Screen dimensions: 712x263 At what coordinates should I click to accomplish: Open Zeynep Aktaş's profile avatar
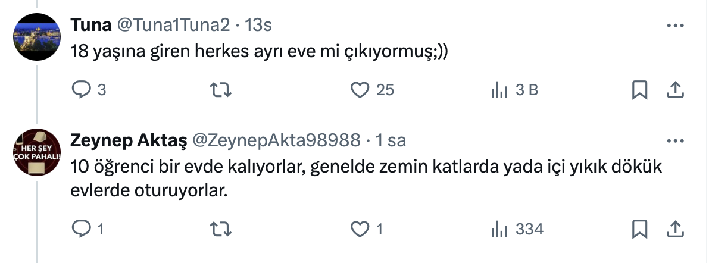tap(37, 152)
